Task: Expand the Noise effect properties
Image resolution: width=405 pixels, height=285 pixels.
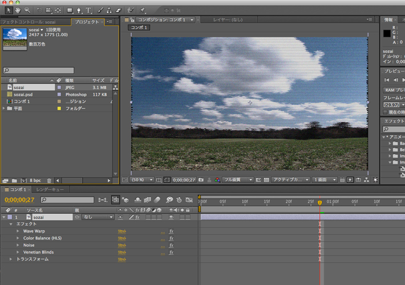Action: 18,245
